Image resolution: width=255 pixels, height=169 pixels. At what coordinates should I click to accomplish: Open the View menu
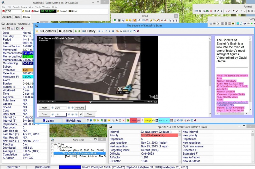(x=31, y=7)
